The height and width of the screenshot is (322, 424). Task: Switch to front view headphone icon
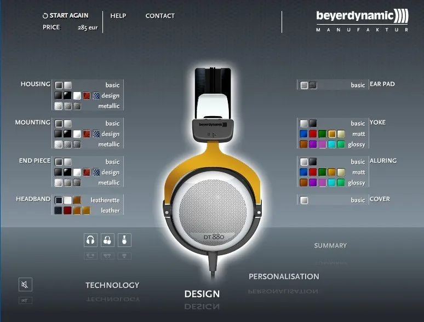click(x=90, y=240)
